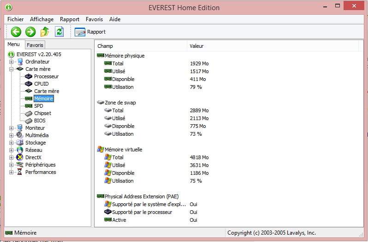368x242 pixels.
Task: Click the value 2889 Mo
Action: click(199, 110)
